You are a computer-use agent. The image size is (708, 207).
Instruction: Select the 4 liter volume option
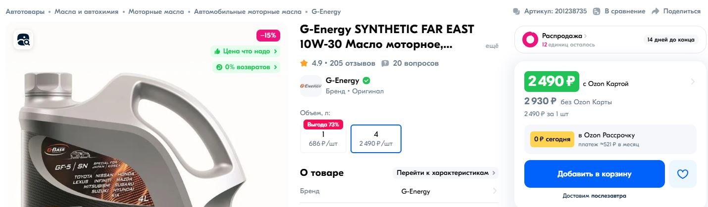[x=376, y=139]
